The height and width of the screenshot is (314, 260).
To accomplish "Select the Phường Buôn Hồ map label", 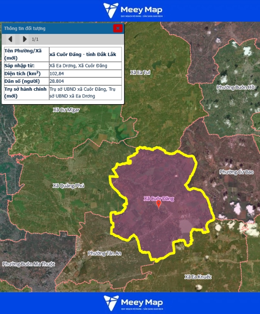I will tap(236, 87).
